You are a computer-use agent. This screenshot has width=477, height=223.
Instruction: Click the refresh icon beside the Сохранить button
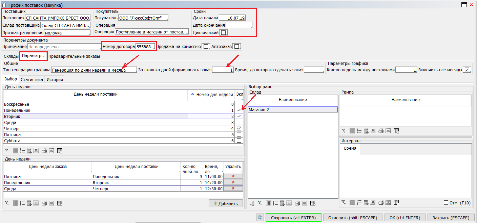260,218
